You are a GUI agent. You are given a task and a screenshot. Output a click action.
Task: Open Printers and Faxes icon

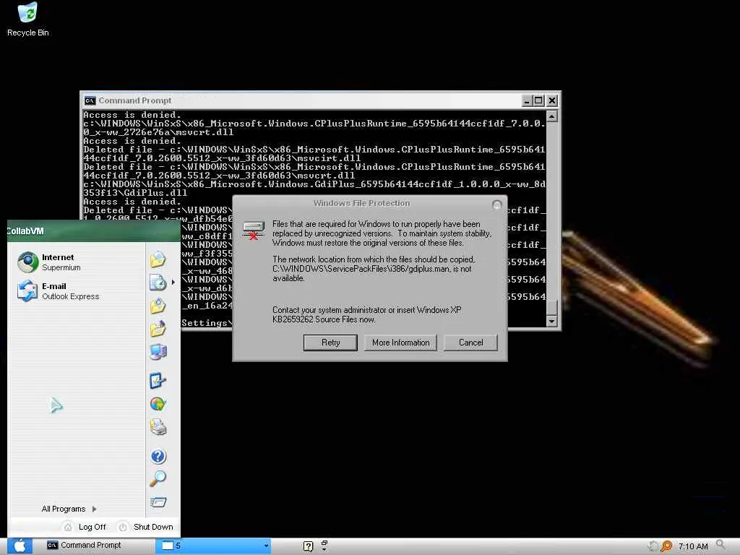tap(158, 427)
